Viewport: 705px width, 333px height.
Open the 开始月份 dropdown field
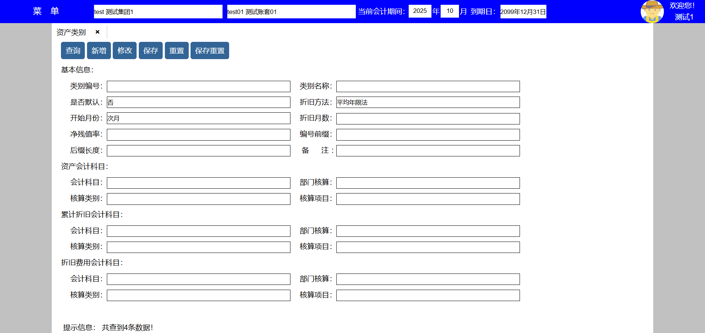coord(198,118)
